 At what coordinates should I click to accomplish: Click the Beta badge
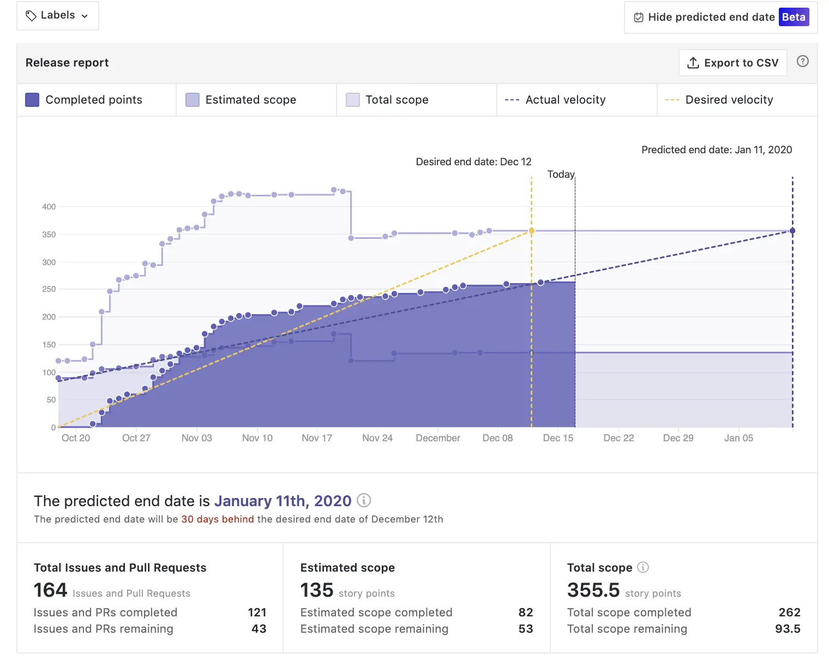(794, 17)
